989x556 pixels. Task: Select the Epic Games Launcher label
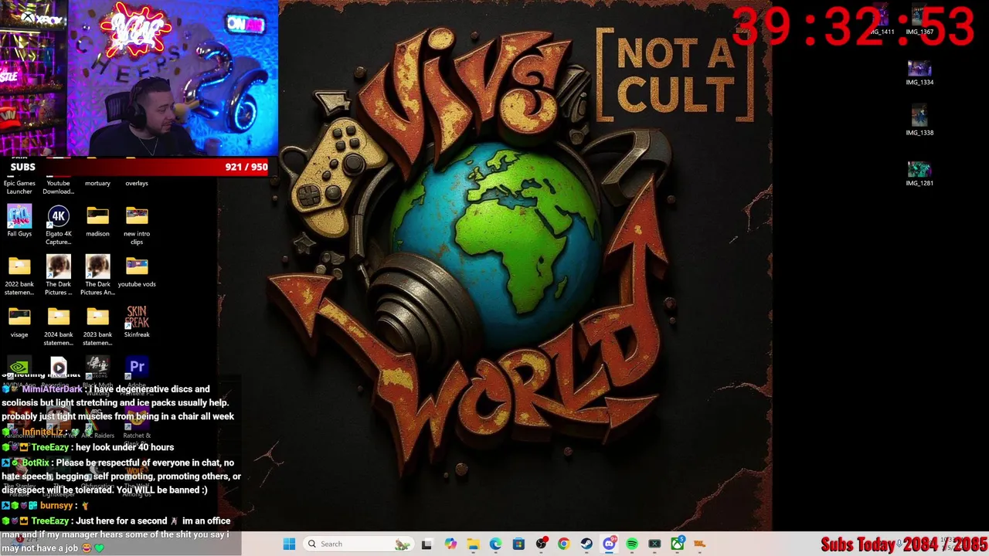pos(19,187)
